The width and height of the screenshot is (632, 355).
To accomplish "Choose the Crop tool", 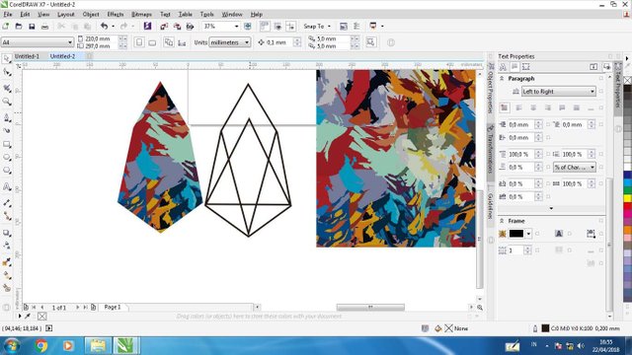I will (7, 88).
